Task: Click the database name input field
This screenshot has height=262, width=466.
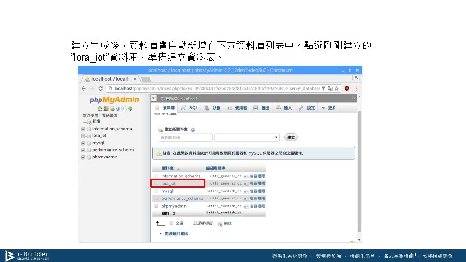Action: (x=185, y=137)
